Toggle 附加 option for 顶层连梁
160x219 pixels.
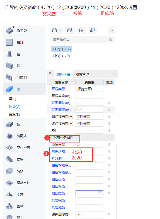[109, 144]
